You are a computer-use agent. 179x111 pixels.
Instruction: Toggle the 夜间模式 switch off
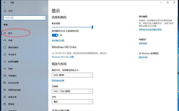pyautogui.click(x=55, y=35)
